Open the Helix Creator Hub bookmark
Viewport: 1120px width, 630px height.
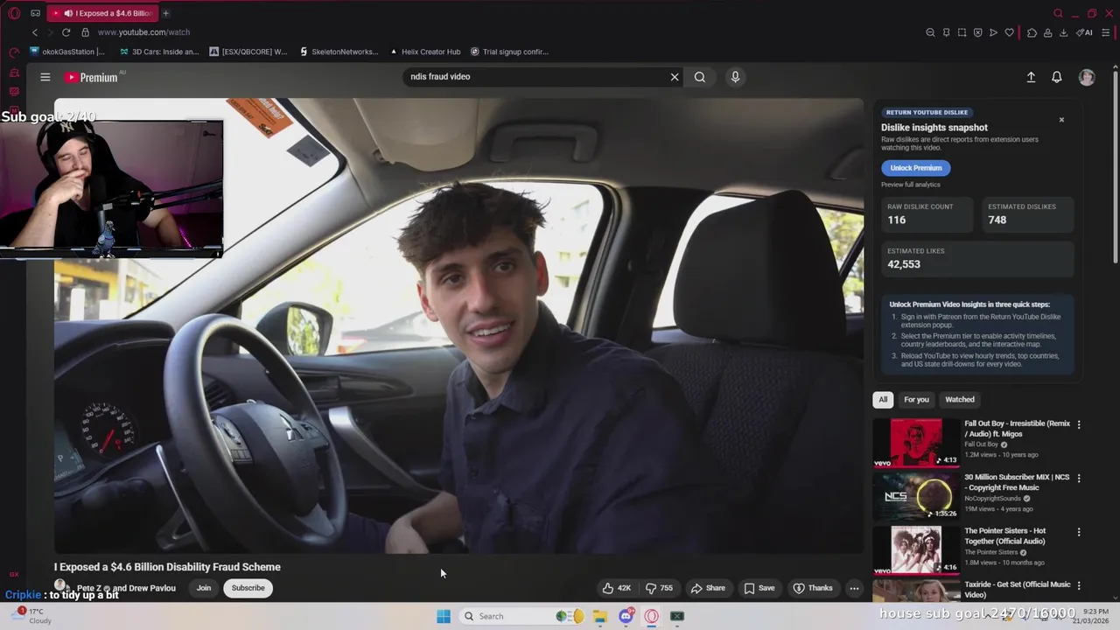425,52
